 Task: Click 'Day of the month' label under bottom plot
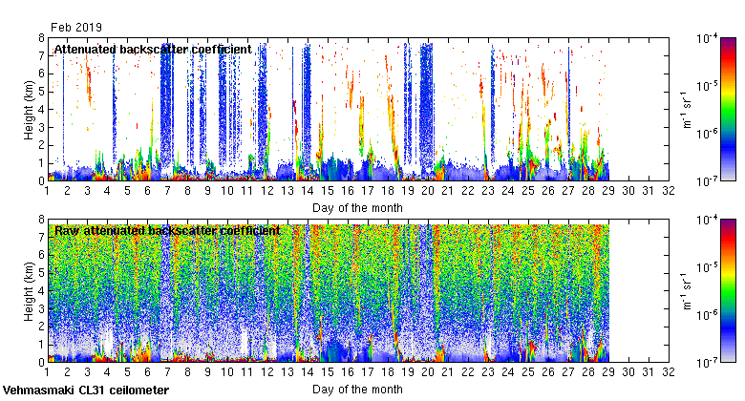(x=357, y=390)
